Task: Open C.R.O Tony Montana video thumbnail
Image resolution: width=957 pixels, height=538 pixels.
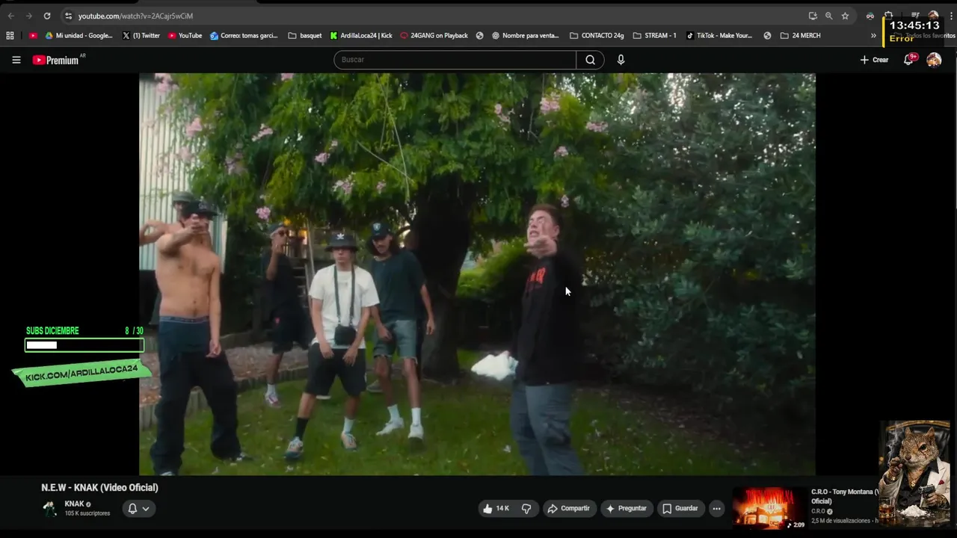Action: click(769, 508)
